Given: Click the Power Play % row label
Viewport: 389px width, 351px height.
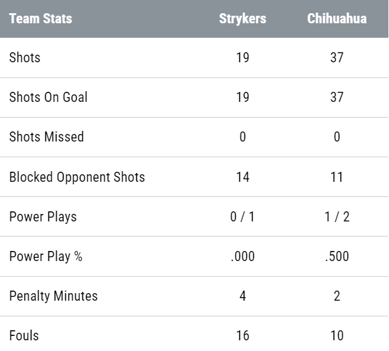Looking at the screenshot, I should (x=46, y=257).
